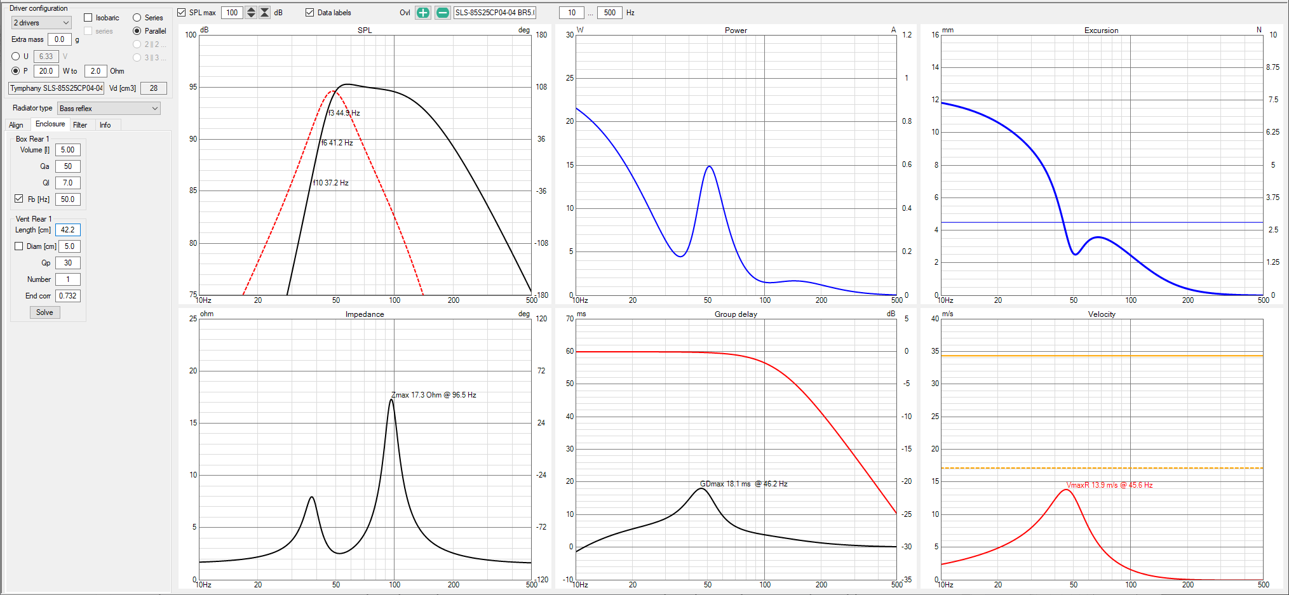Viewport: 1289px width, 595px height.
Task: Enable the vent Diam [cm] checkbox
Action: (19, 246)
